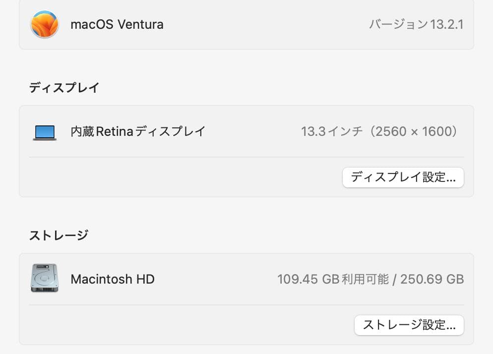This screenshot has width=493, height=354.
Task: Click the Macintosh HD volume name
Action: (x=113, y=279)
